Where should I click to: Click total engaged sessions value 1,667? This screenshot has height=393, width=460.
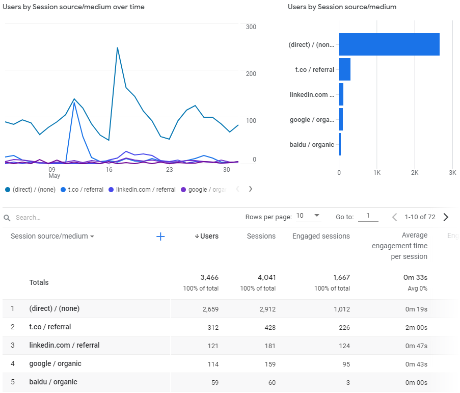[341, 278]
